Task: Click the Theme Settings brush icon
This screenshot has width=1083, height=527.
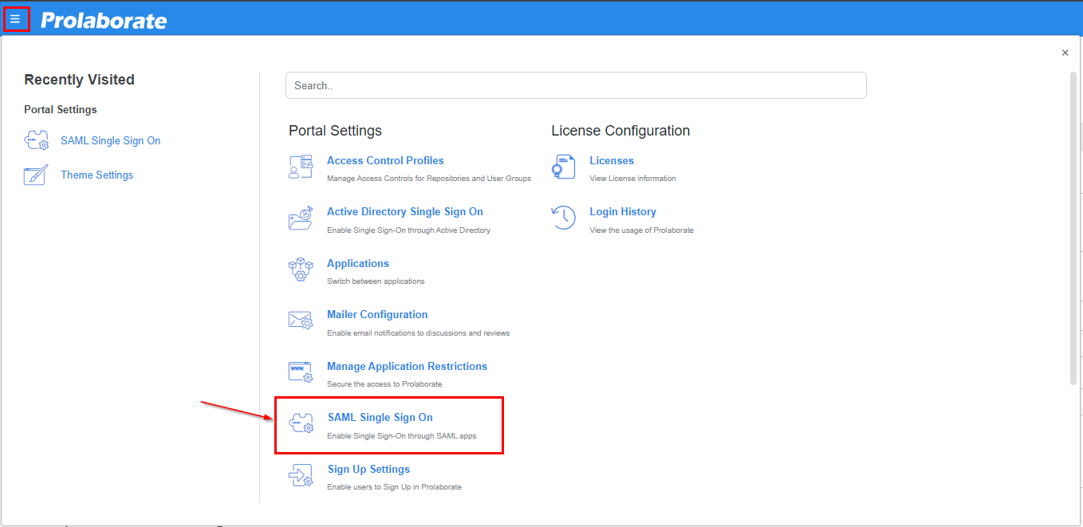Action: click(36, 175)
